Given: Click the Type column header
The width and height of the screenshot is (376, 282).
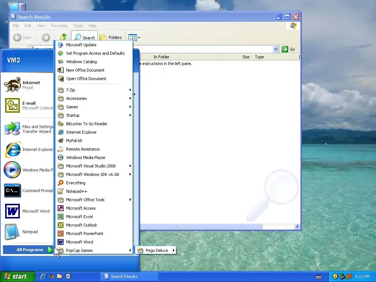Looking at the screenshot, I should 273,57.
